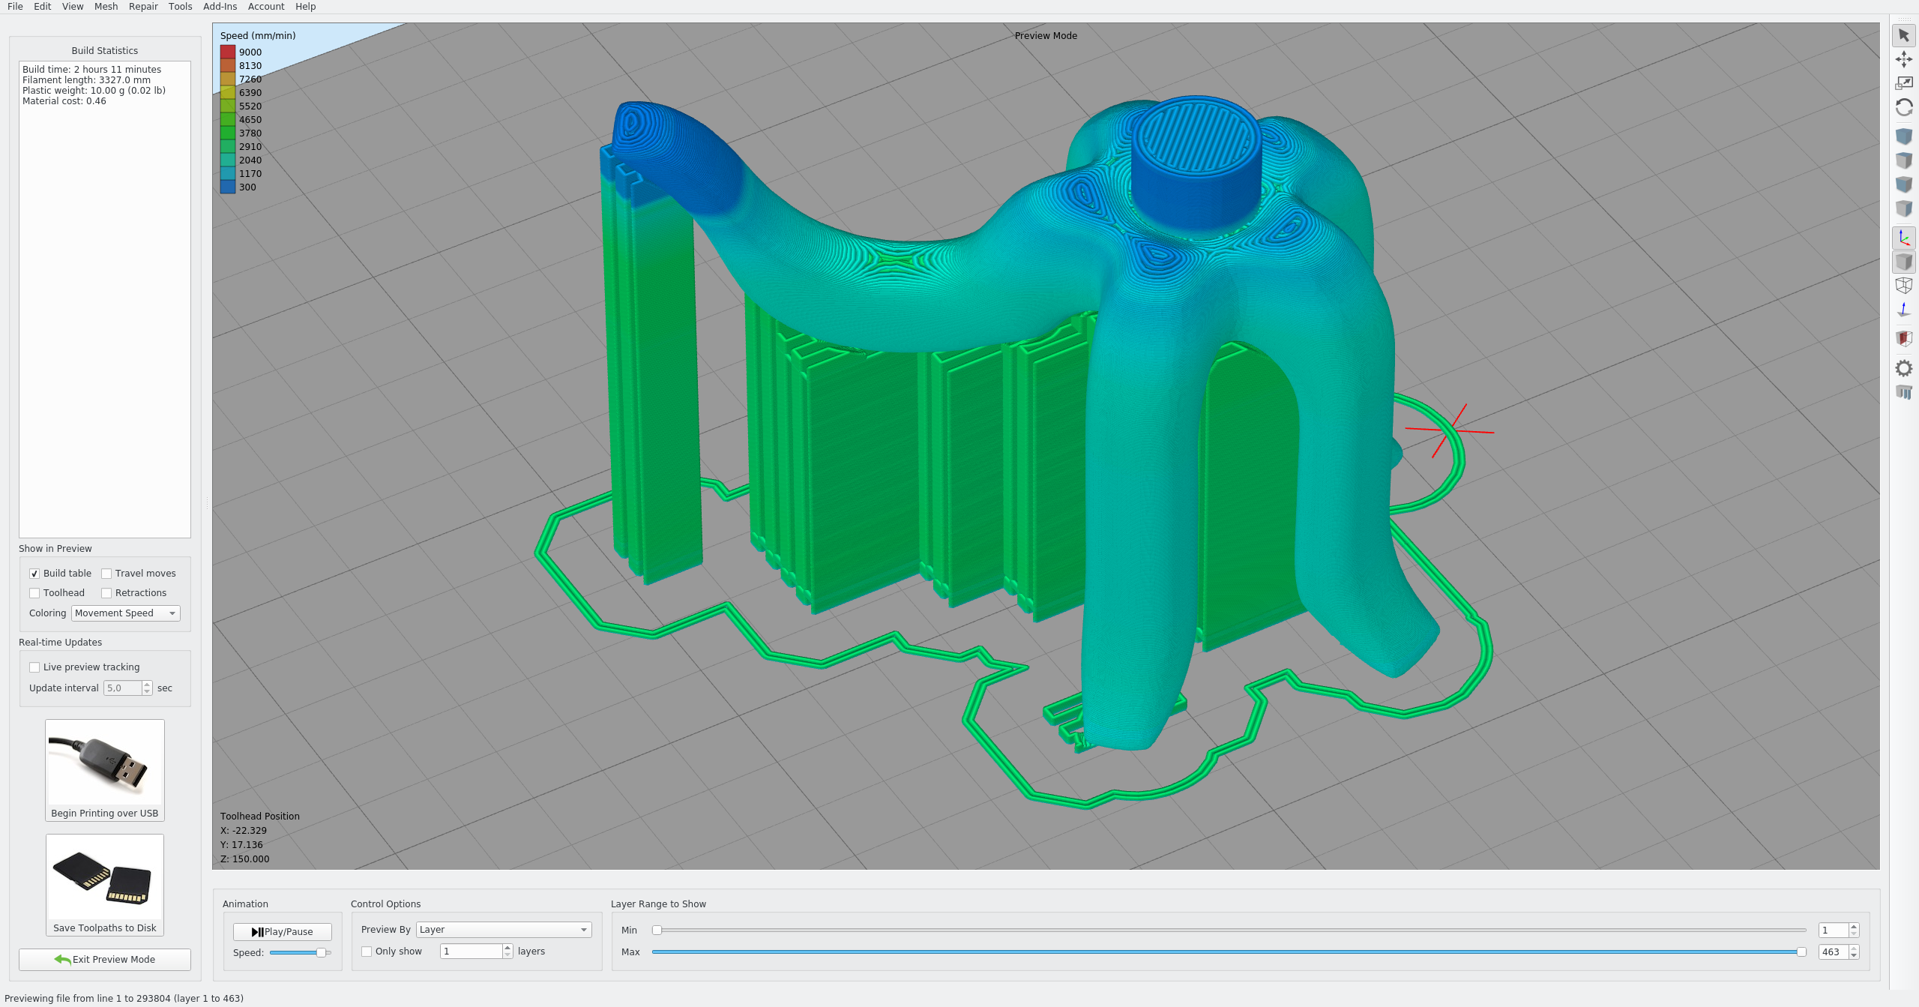Decrease the Max layer spinner value
The image size is (1919, 1007).
1854,956
